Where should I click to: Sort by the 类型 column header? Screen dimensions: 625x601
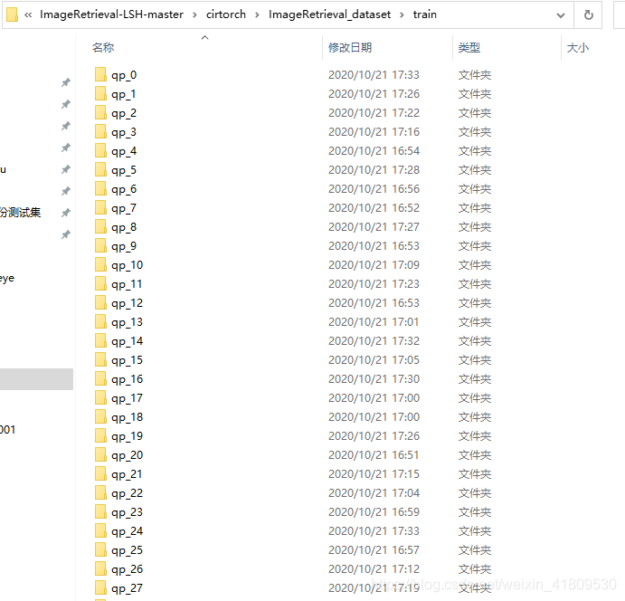click(469, 48)
